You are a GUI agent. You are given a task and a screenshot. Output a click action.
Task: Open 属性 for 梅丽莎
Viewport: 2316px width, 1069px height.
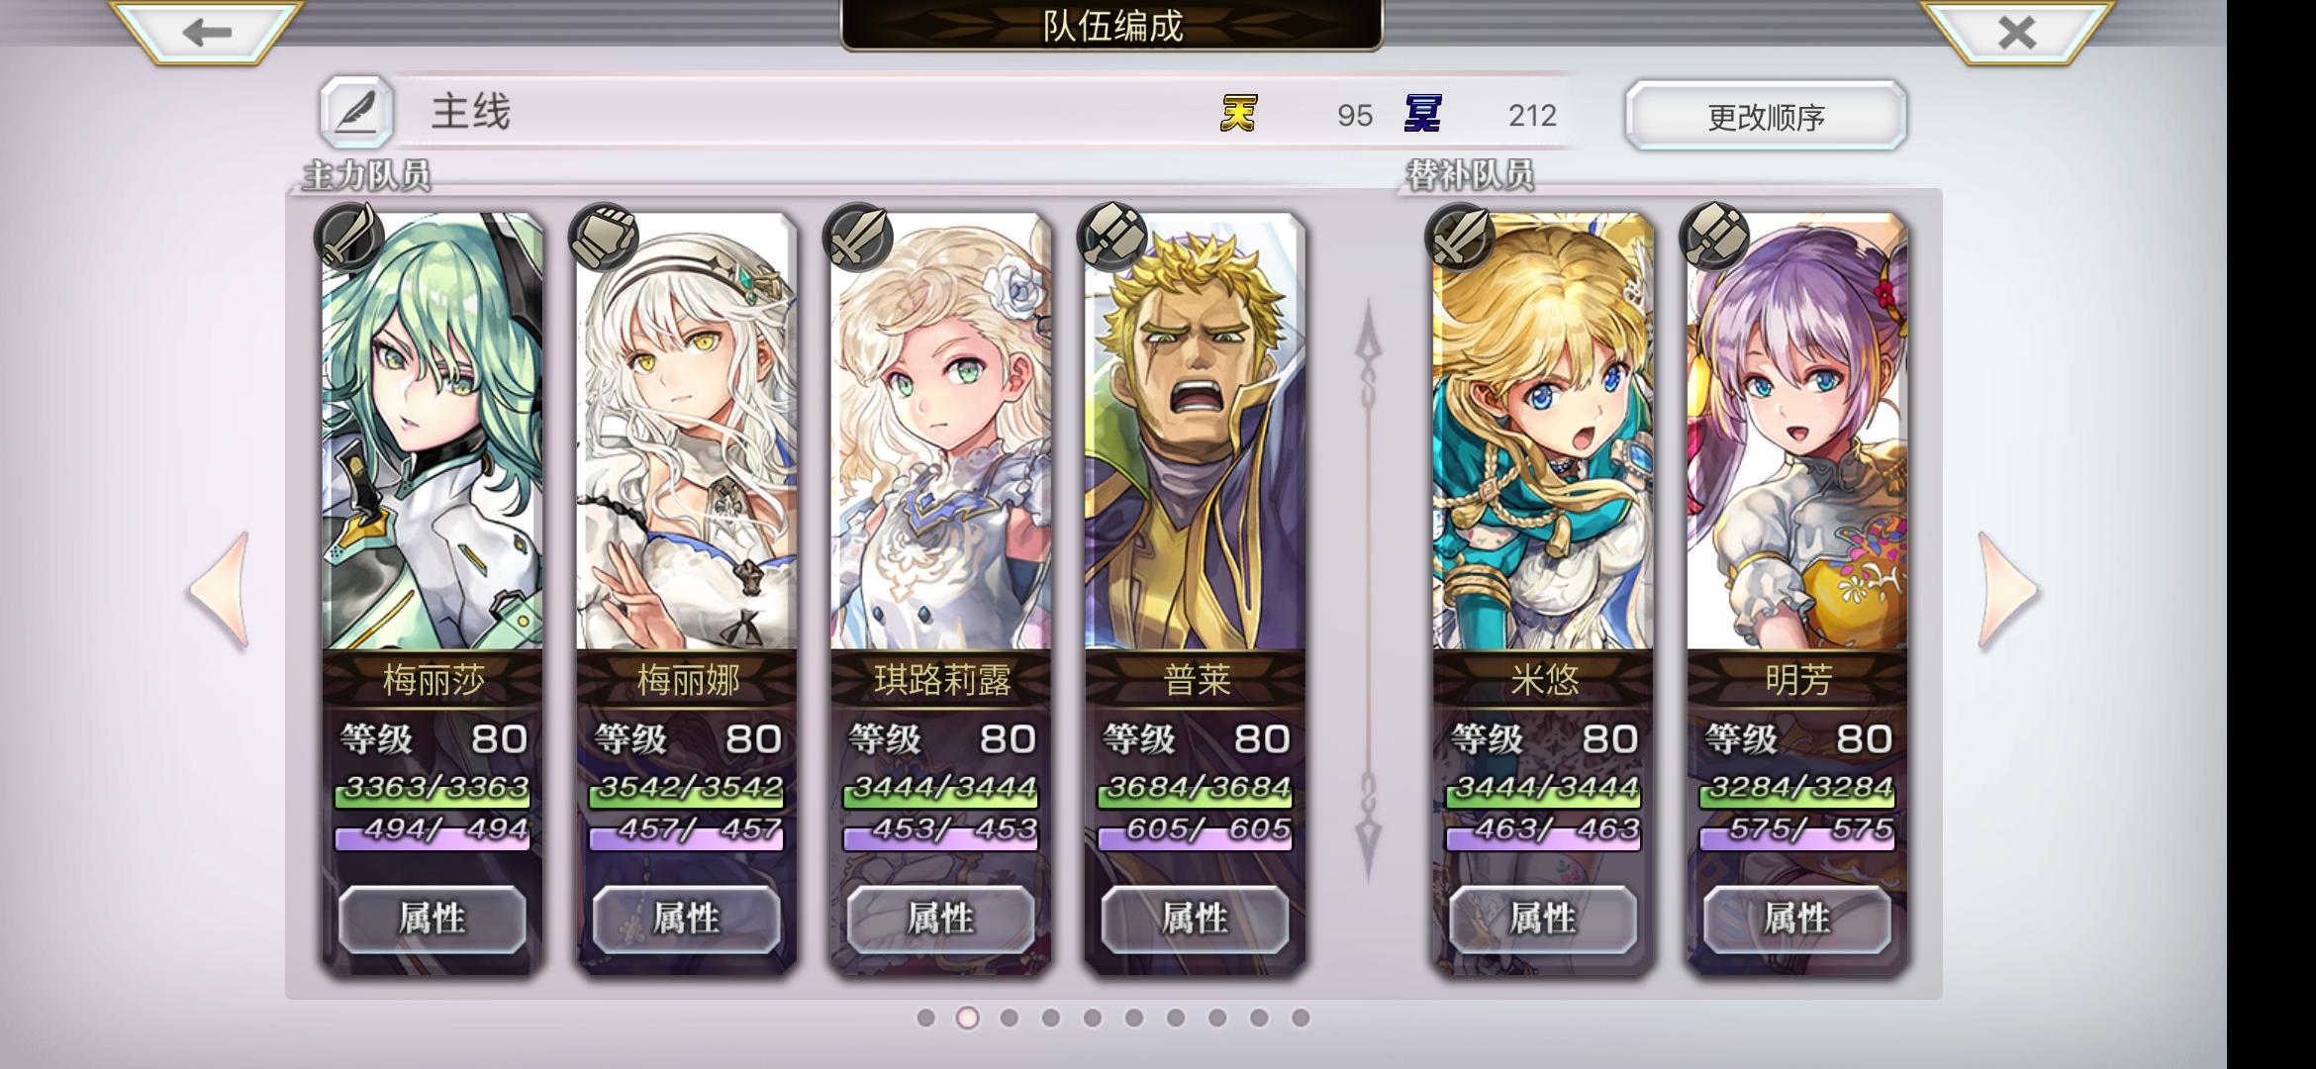pyautogui.click(x=433, y=919)
